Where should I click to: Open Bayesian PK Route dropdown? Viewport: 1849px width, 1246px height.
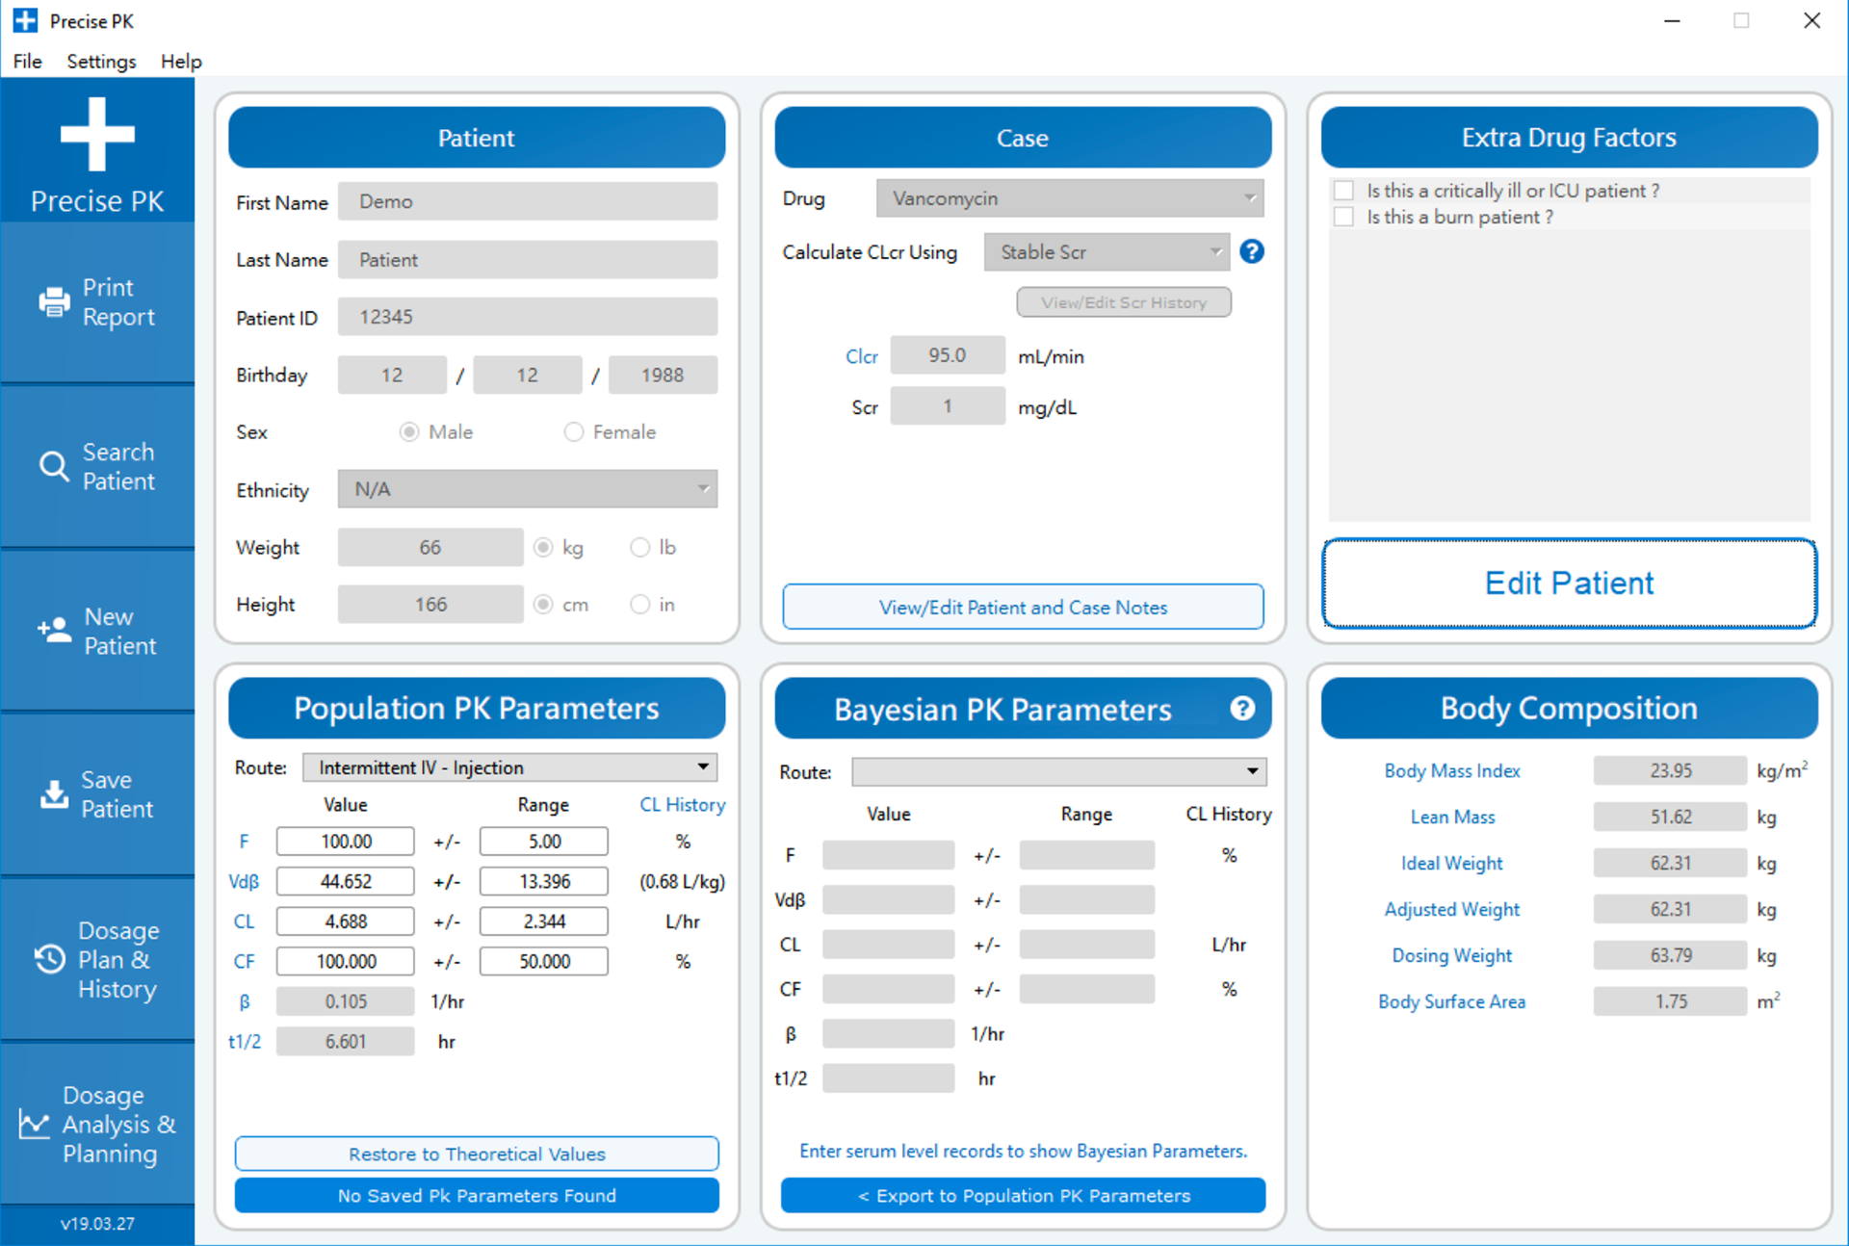[1059, 771]
